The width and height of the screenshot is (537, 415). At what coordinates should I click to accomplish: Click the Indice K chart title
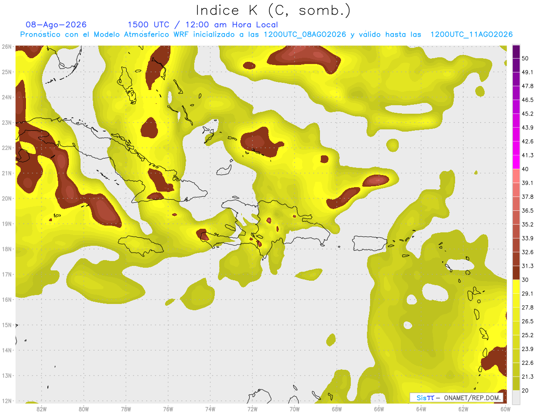[273, 10]
